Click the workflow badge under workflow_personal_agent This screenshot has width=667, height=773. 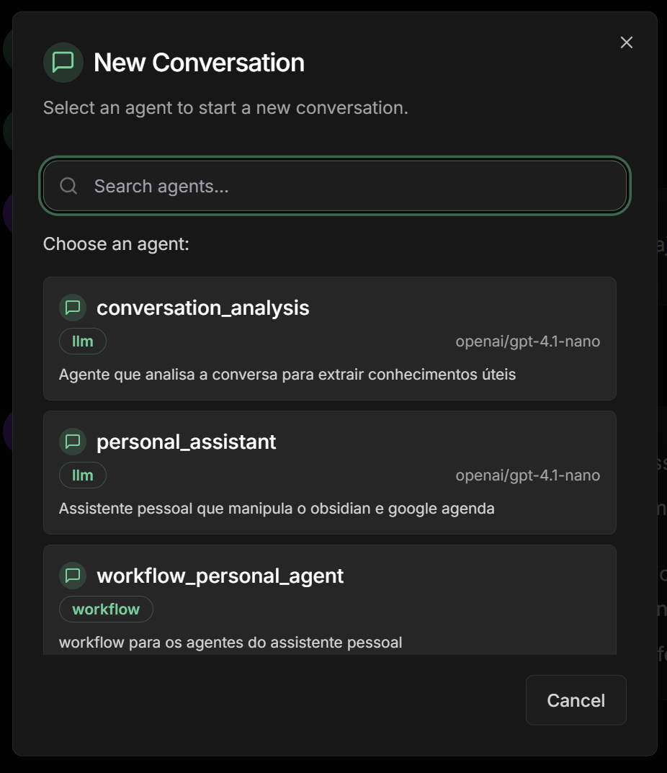click(x=105, y=609)
